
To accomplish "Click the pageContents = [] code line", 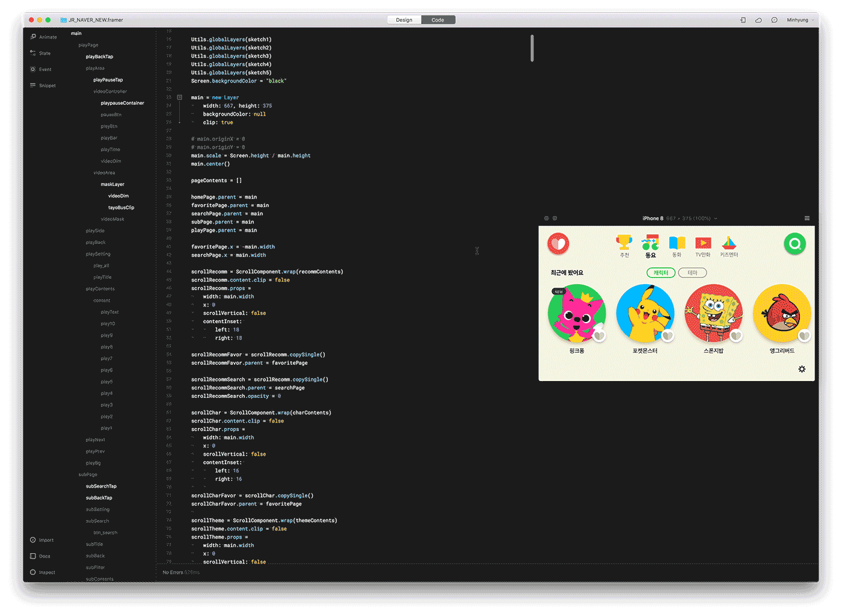I will click(x=217, y=181).
